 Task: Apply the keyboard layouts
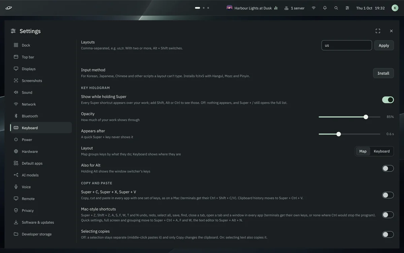384,45
